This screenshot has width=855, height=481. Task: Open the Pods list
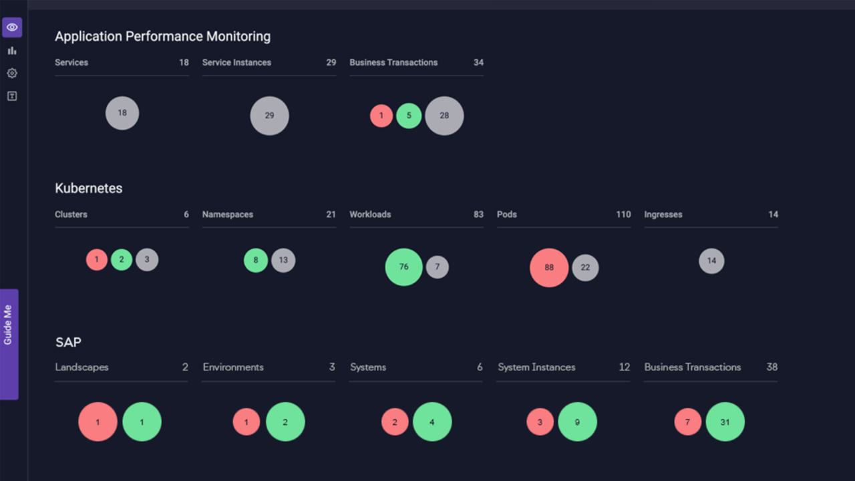506,214
